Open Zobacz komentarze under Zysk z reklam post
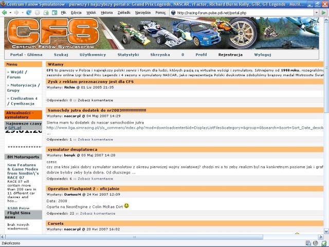Viewport: 329px width, 247px height. (95, 100)
